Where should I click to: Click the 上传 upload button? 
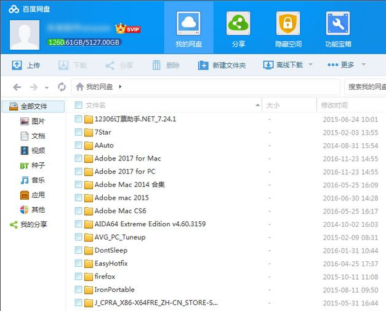[x=26, y=65]
